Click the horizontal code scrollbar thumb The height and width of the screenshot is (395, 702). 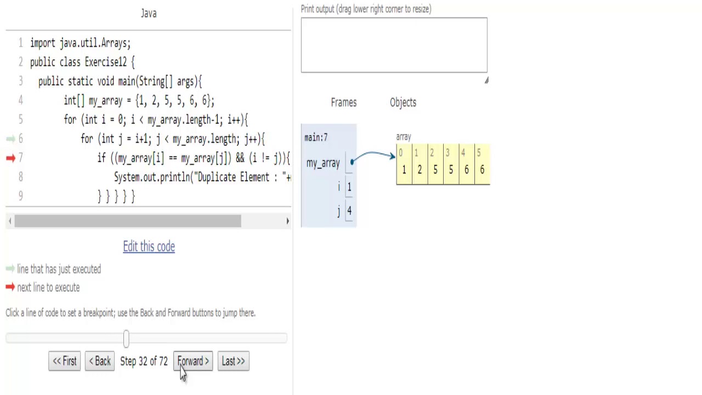tap(127, 221)
